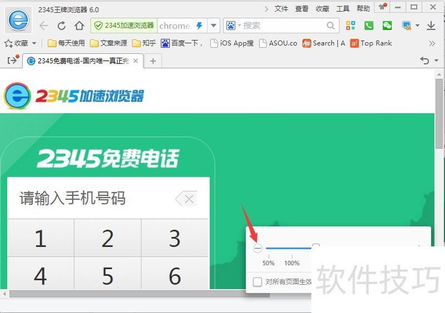Open Baidu search engine selector
Image resolution: width=445 pixels, height=313 pixels.
[x=233, y=26]
